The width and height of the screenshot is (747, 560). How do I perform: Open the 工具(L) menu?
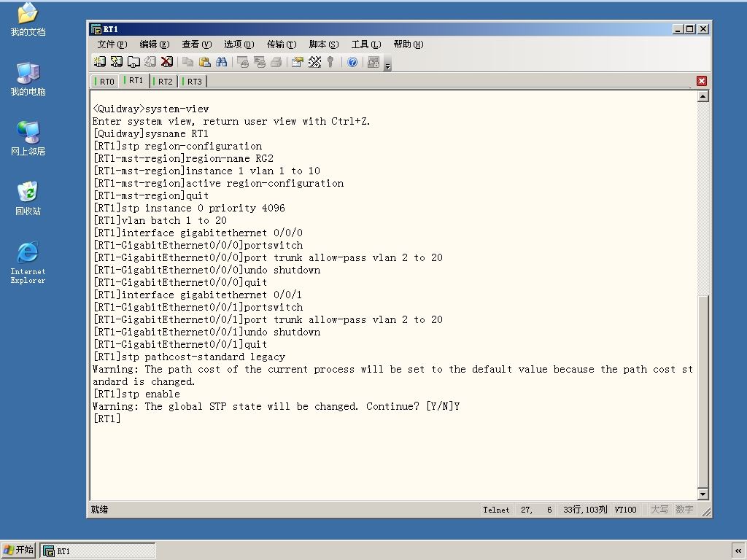pyautogui.click(x=366, y=44)
